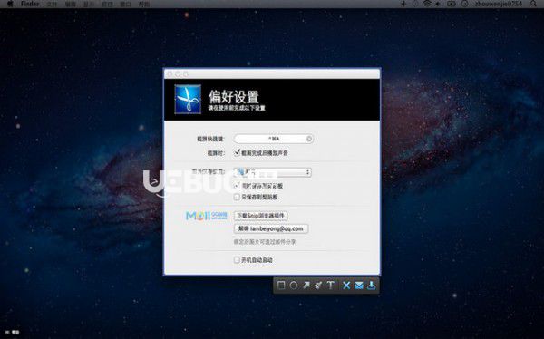544x339 pixels.
Task: Select the brush drawing tool
Action: tap(318, 286)
